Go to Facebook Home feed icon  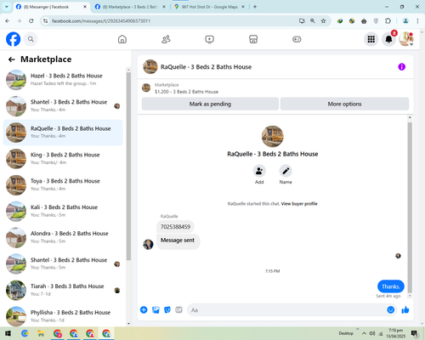pyautogui.click(x=122, y=39)
